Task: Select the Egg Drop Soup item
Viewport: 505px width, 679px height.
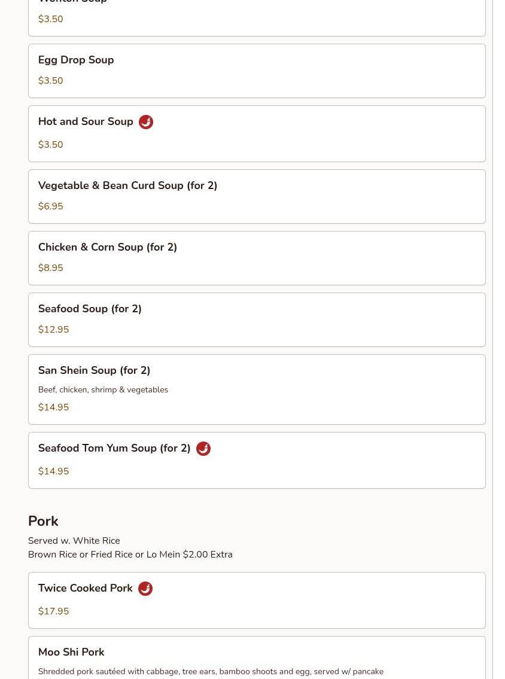Action: point(257,71)
